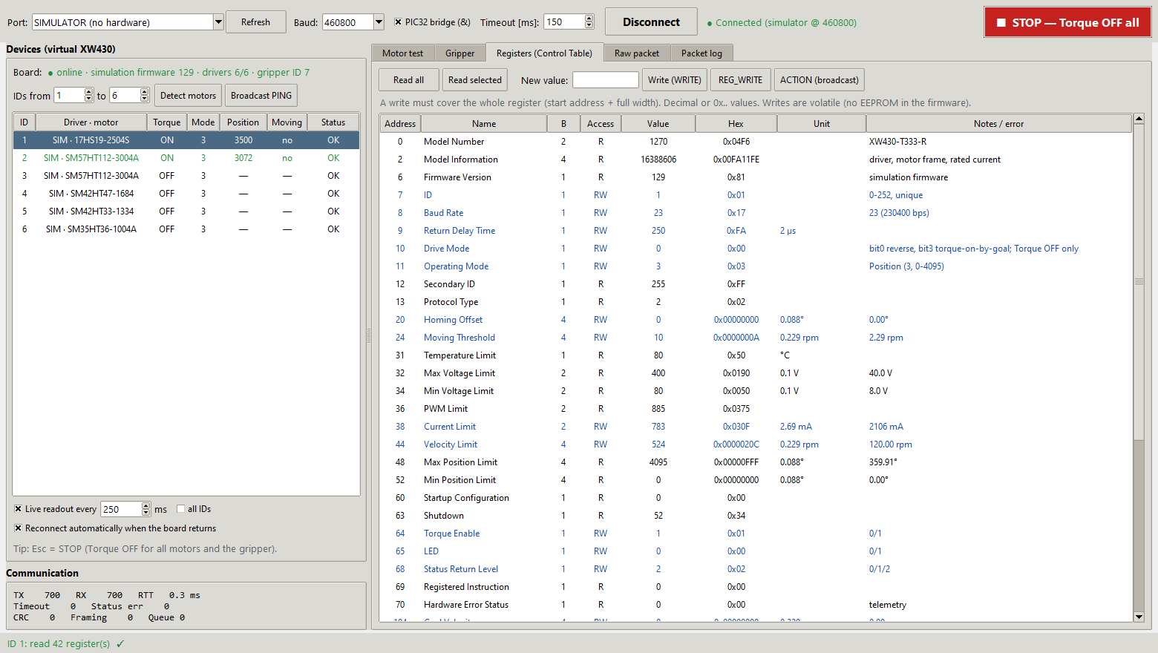Select device row SIM · 17HS19-2504S
Viewport: 1158px width, 653px height.
click(x=186, y=140)
